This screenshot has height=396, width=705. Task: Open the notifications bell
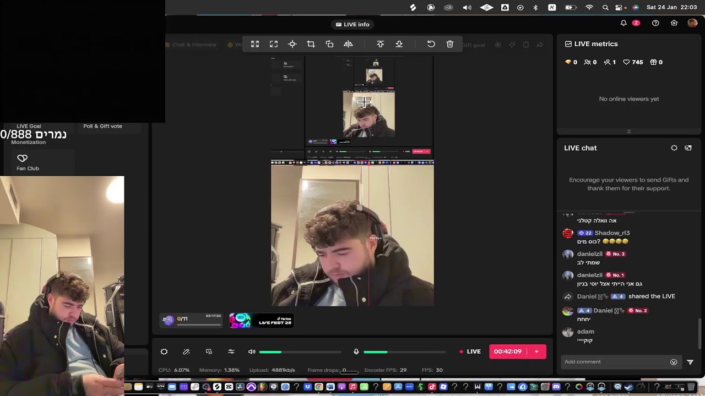623,23
